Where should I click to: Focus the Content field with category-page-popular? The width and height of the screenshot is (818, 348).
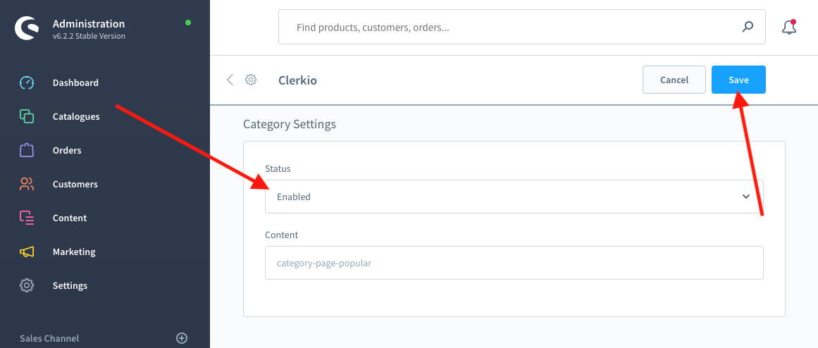tap(514, 263)
